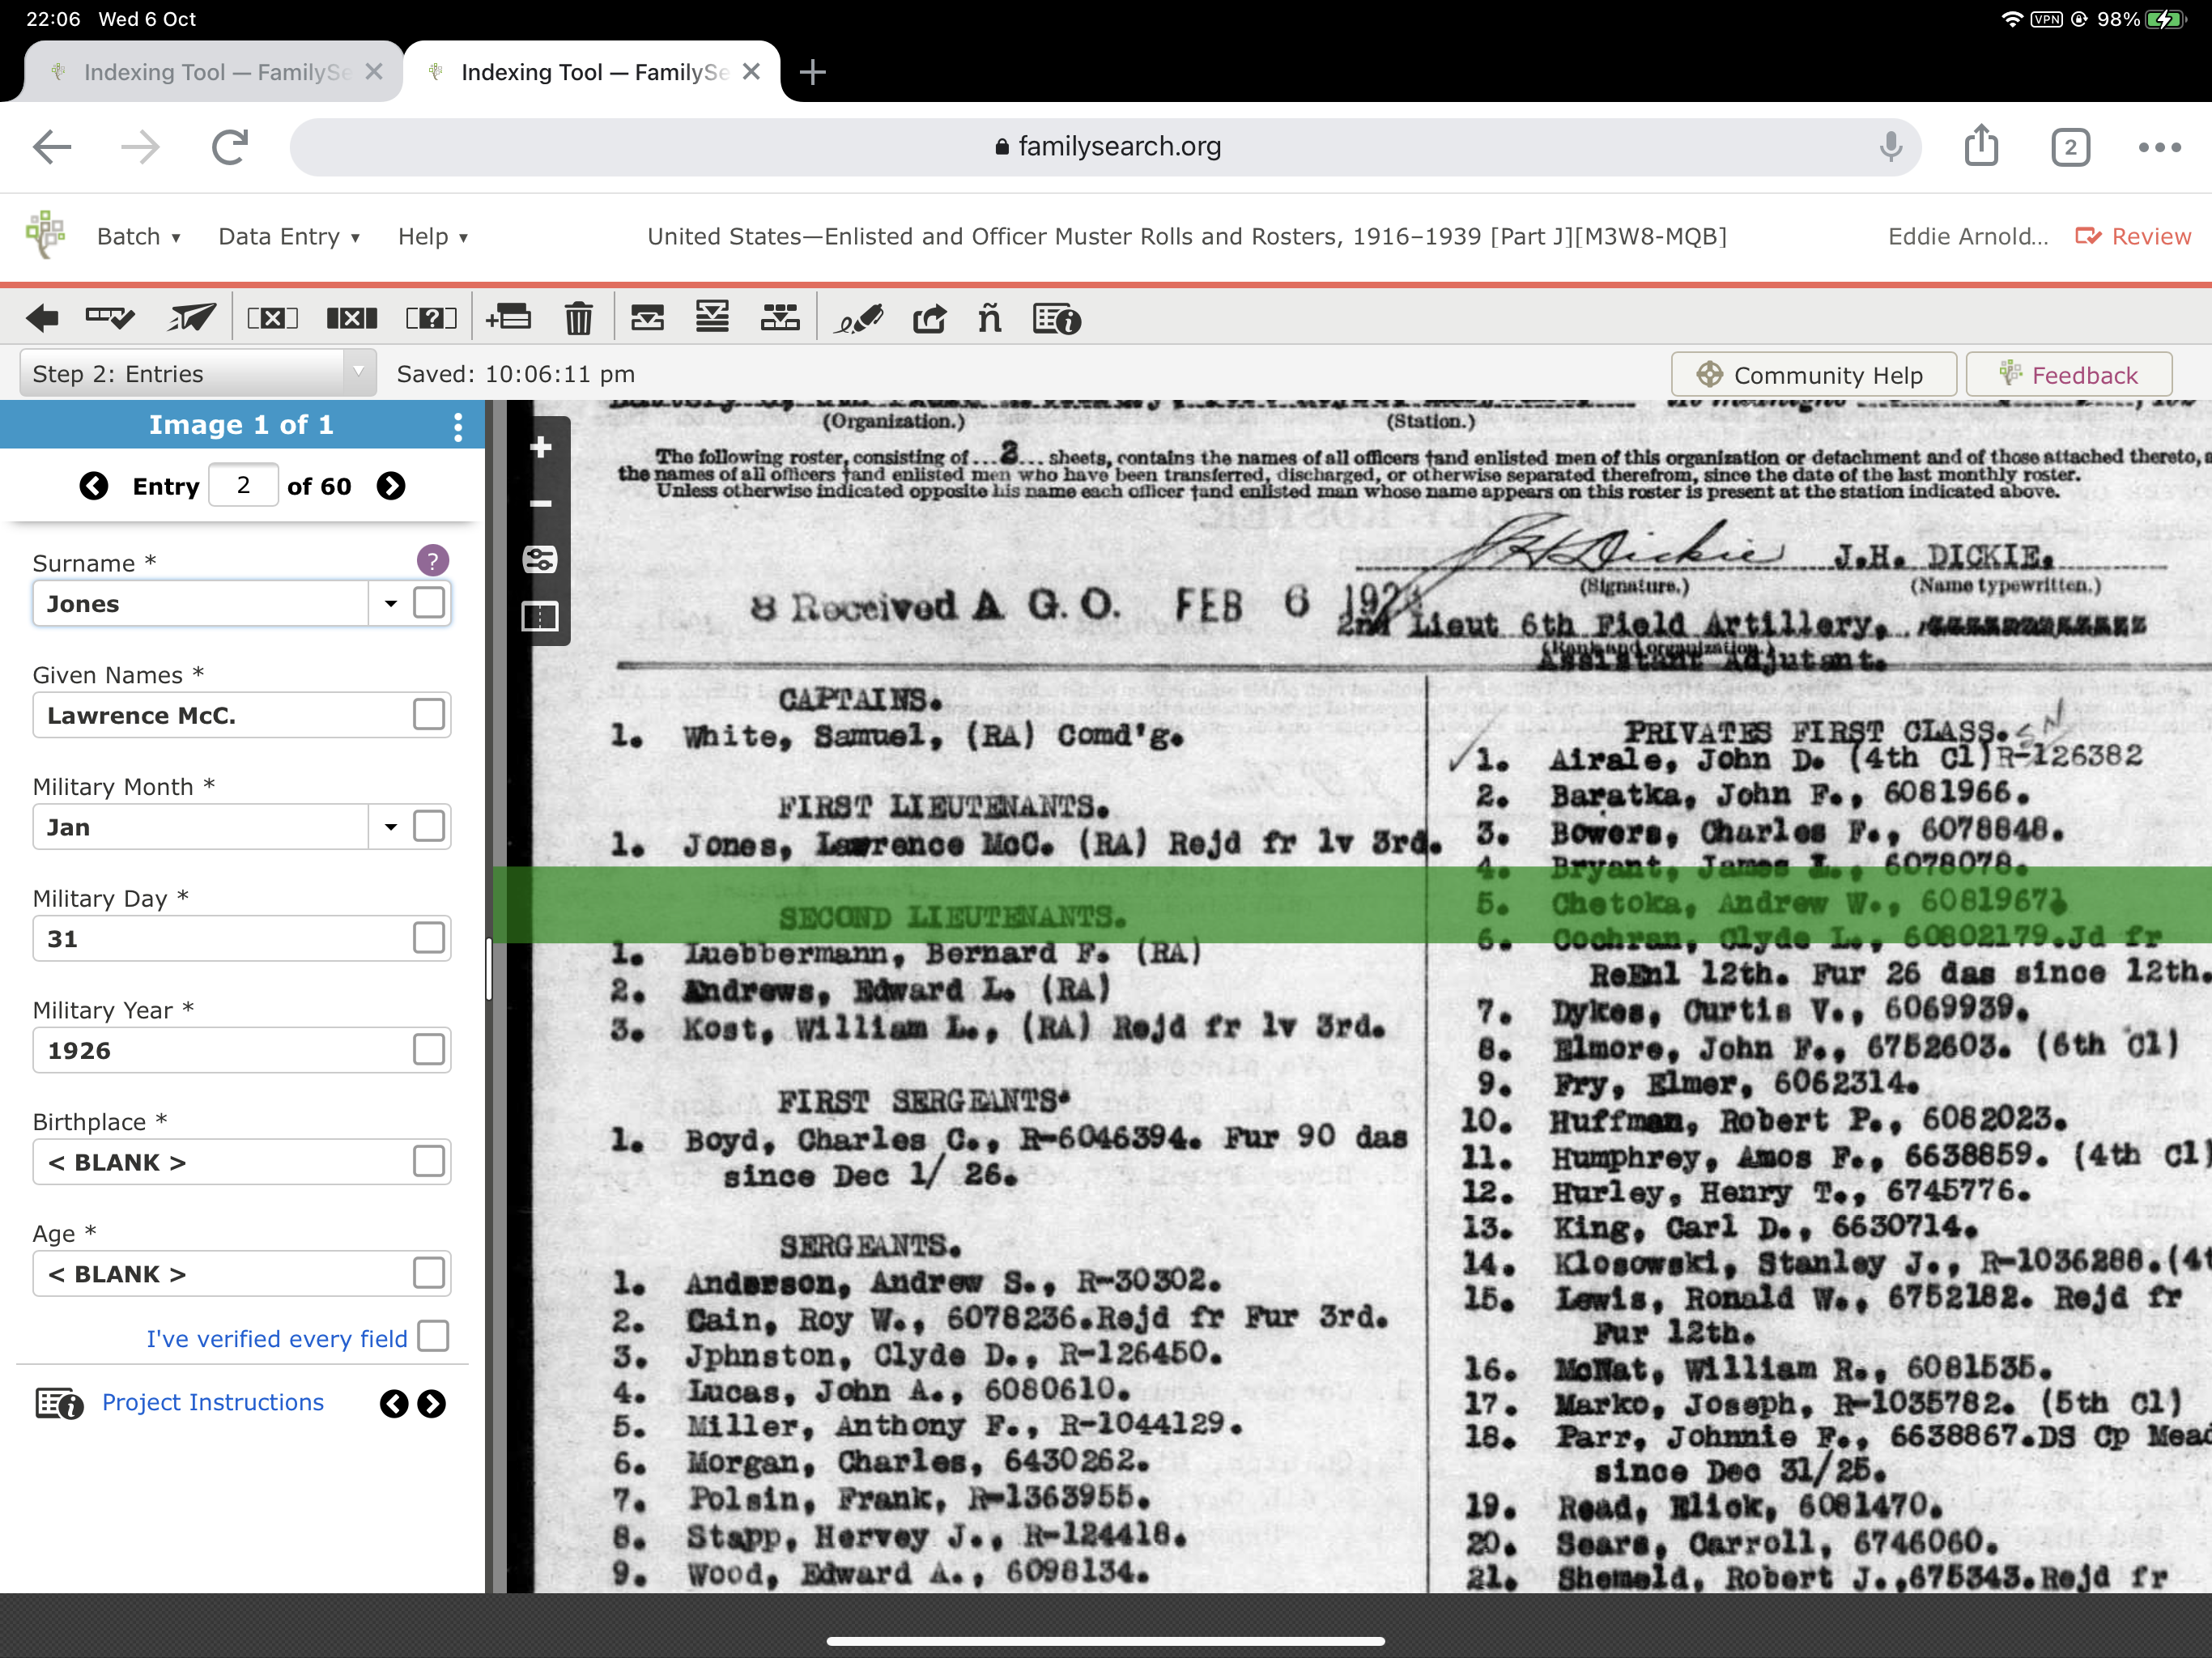
Task: Enable 'I've verified every field'
Action: click(x=431, y=1336)
